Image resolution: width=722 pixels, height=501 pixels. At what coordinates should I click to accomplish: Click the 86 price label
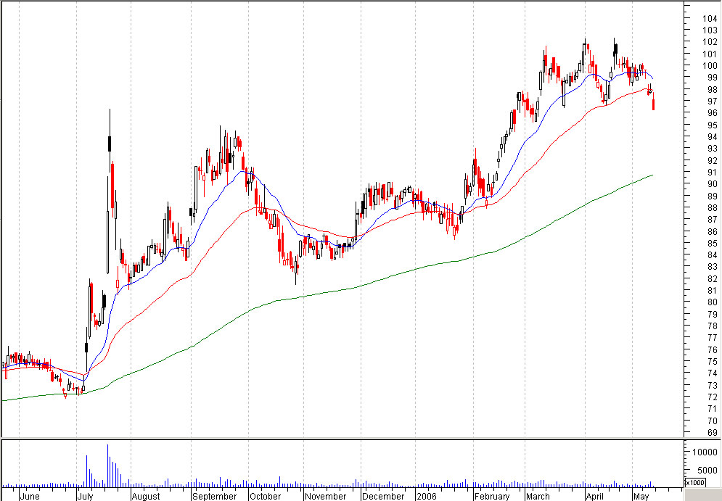pos(713,231)
